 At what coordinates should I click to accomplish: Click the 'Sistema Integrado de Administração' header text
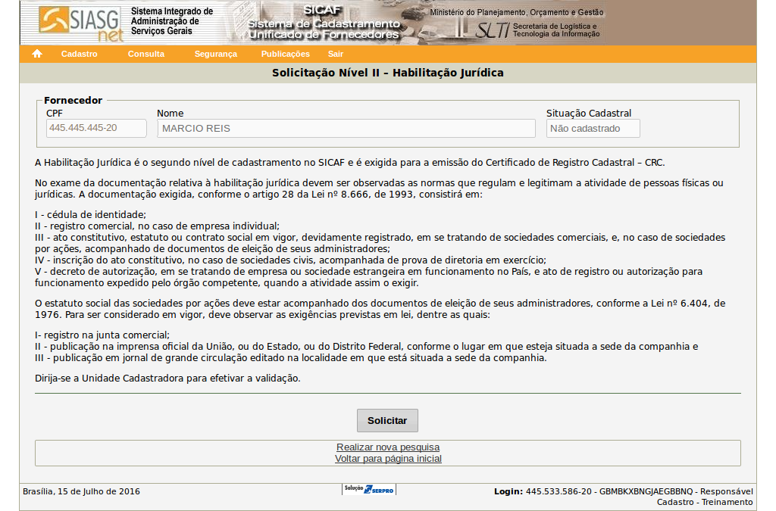172,20
